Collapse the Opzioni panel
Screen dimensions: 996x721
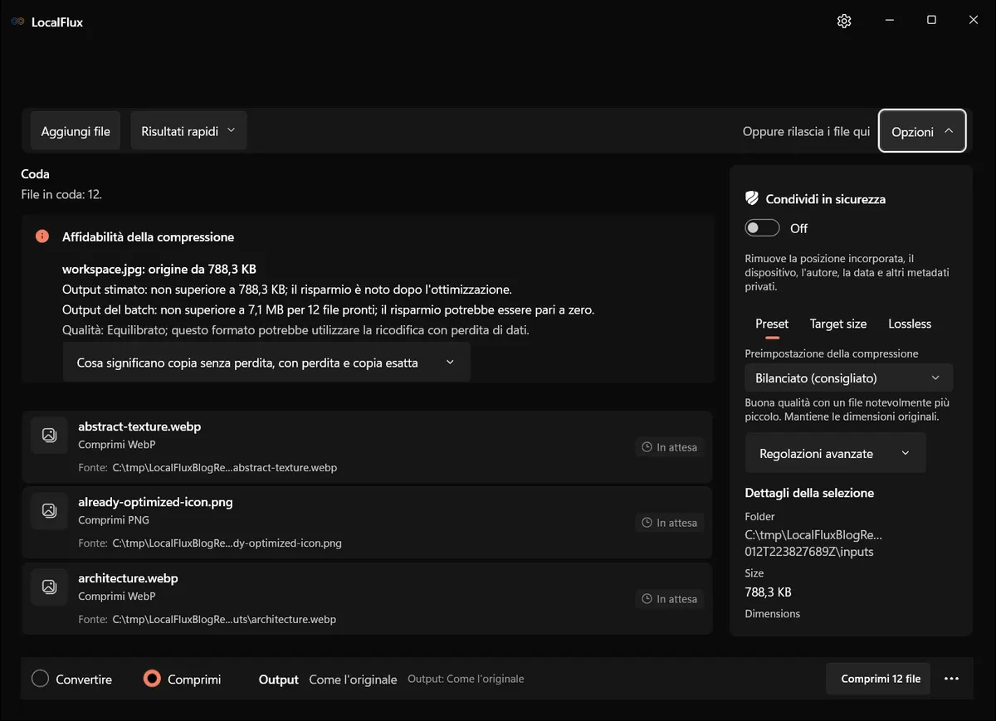click(922, 131)
